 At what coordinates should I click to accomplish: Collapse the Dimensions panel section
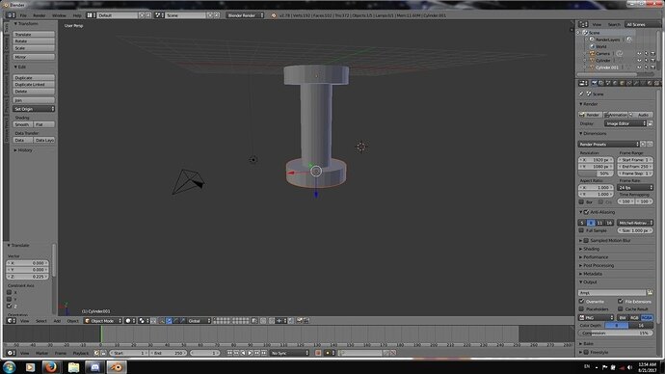tap(595, 134)
